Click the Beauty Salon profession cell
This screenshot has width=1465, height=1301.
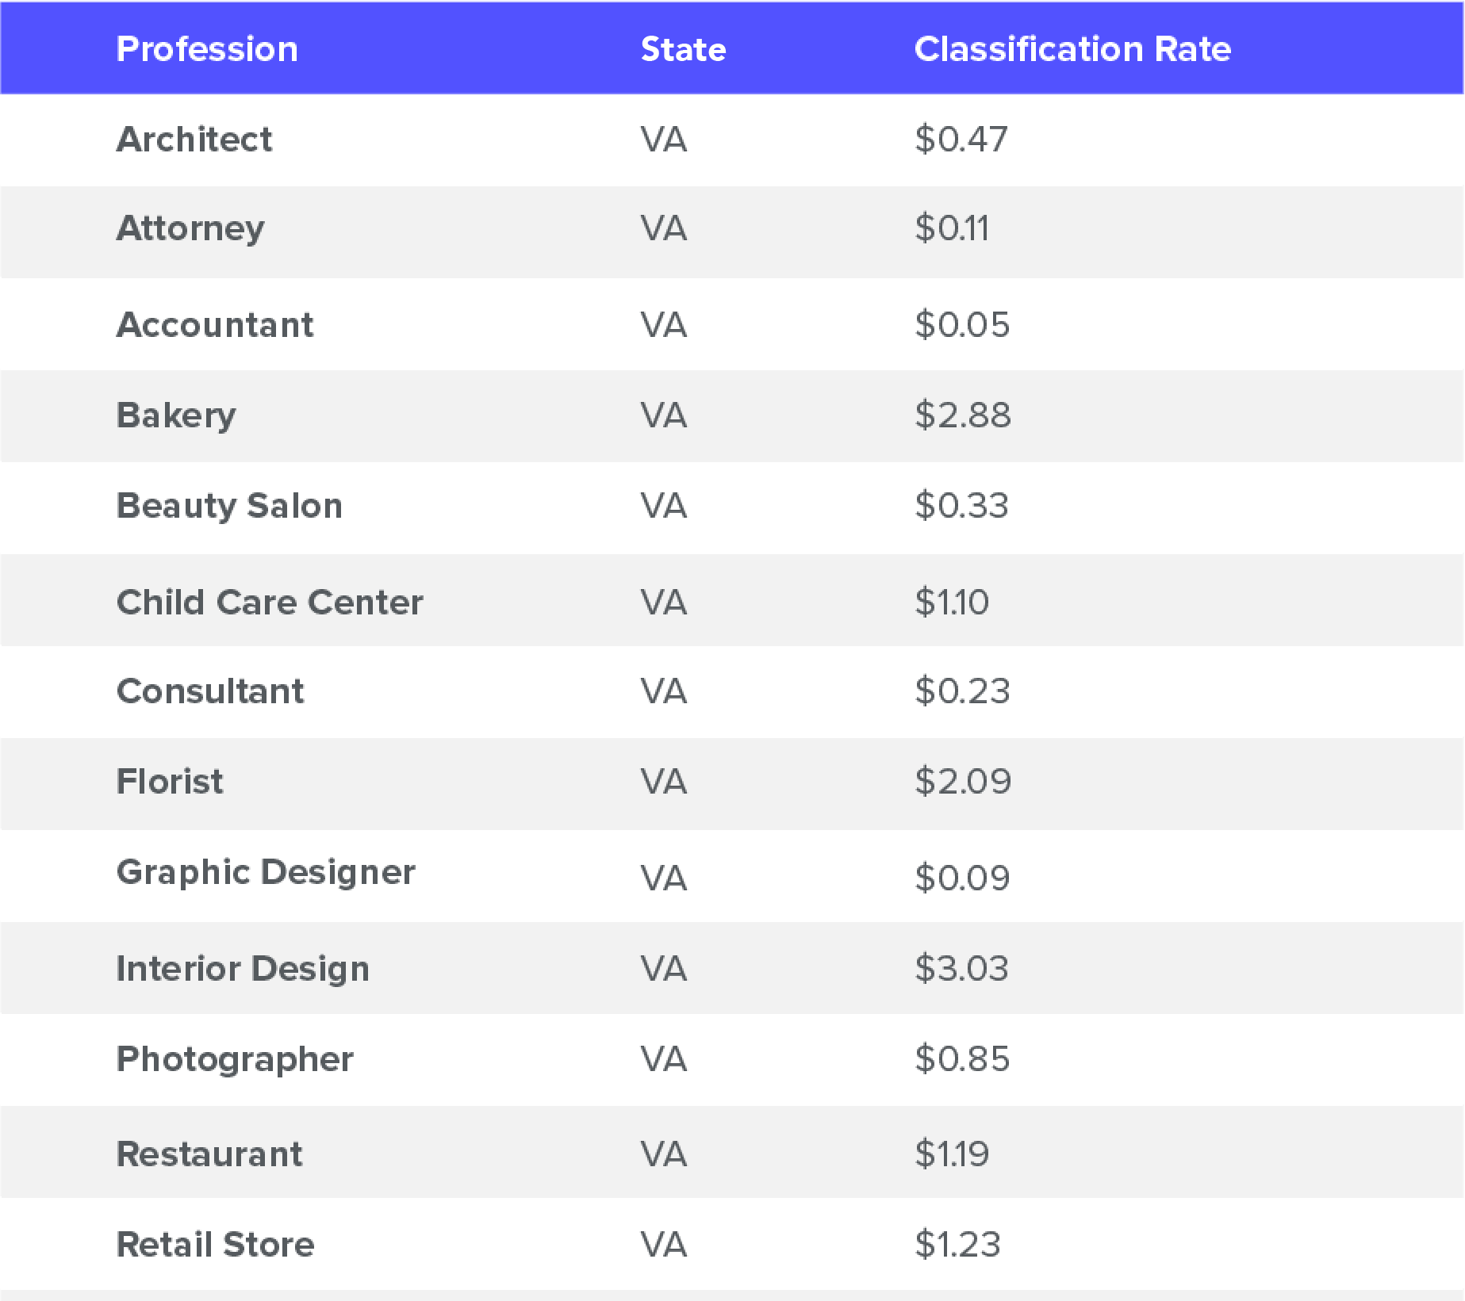pyautogui.click(x=229, y=506)
